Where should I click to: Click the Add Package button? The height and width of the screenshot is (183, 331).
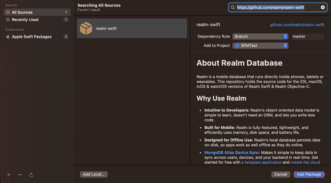(309, 174)
